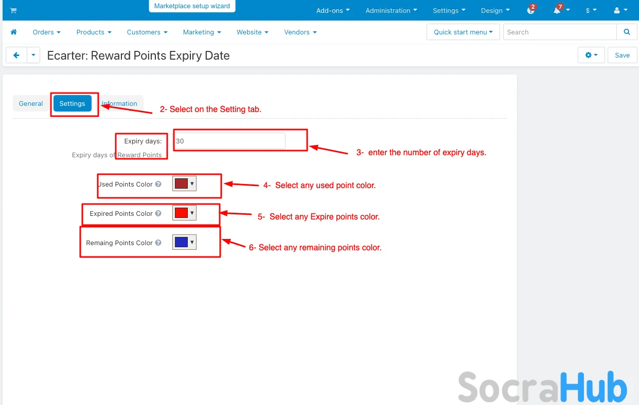The height and width of the screenshot is (405, 639).
Task: Click the 'Expiry days of Reward Points' hint text
Action: (117, 155)
